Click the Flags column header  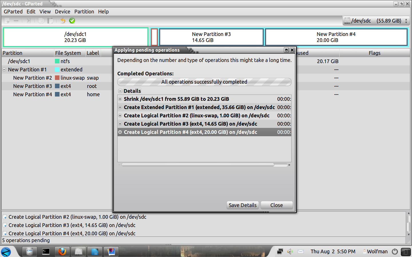(x=375, y=53)
